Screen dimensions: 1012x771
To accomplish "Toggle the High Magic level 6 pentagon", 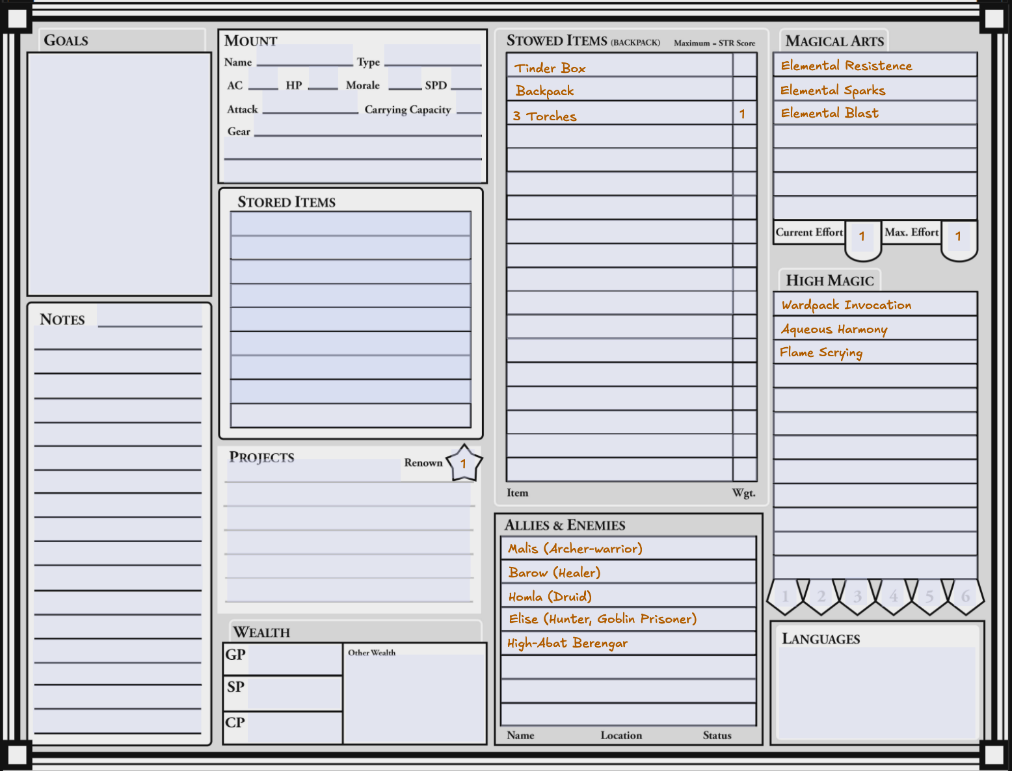I will (966, 597).
